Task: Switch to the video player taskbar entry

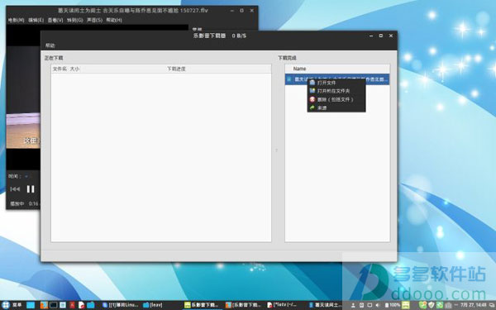Action: pyautogui.click(x=325, y=305)
